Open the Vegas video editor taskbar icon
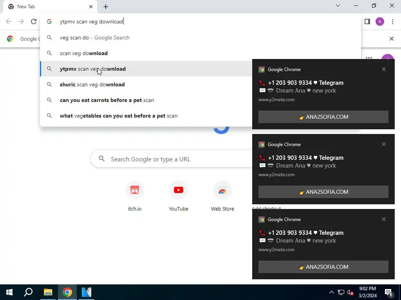Image resolution: width=401 pixels, height=300 pixels. (x=87, y=292)
